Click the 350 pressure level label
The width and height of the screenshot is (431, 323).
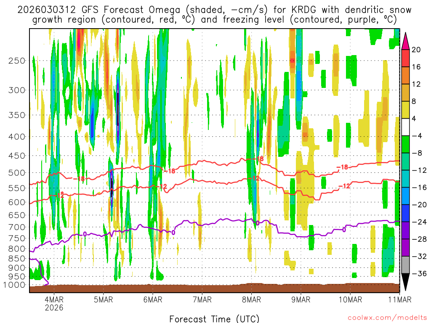17,115
